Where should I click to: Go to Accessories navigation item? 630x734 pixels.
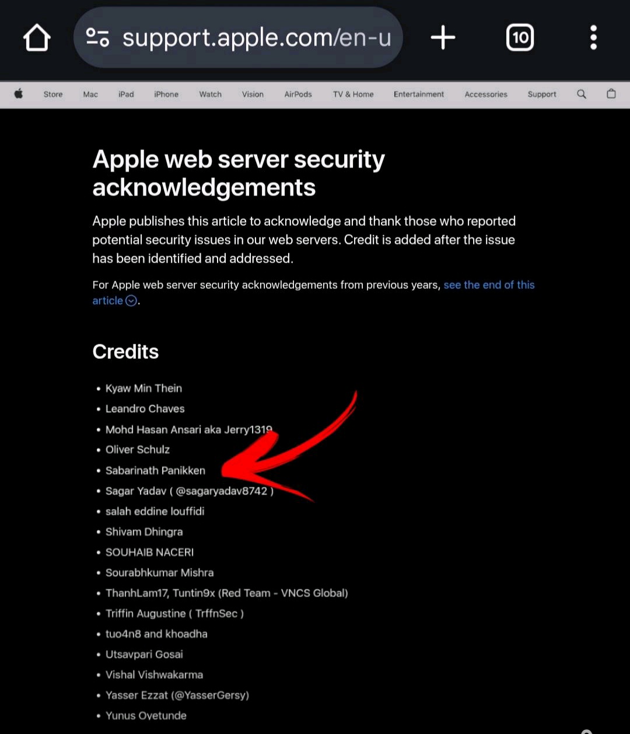pyautogui.click(x=486, y=95)
